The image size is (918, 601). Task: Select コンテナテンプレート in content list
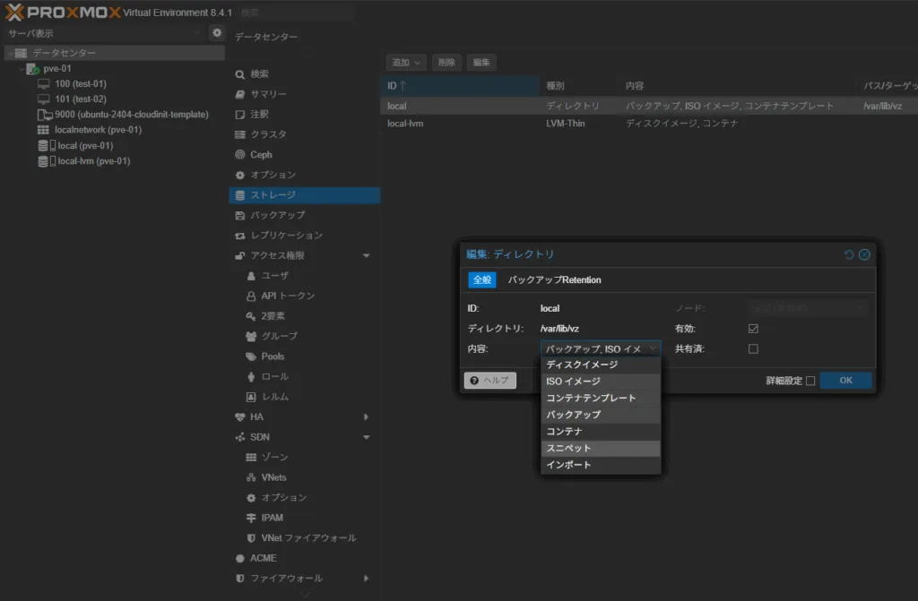tap(601, 398)
